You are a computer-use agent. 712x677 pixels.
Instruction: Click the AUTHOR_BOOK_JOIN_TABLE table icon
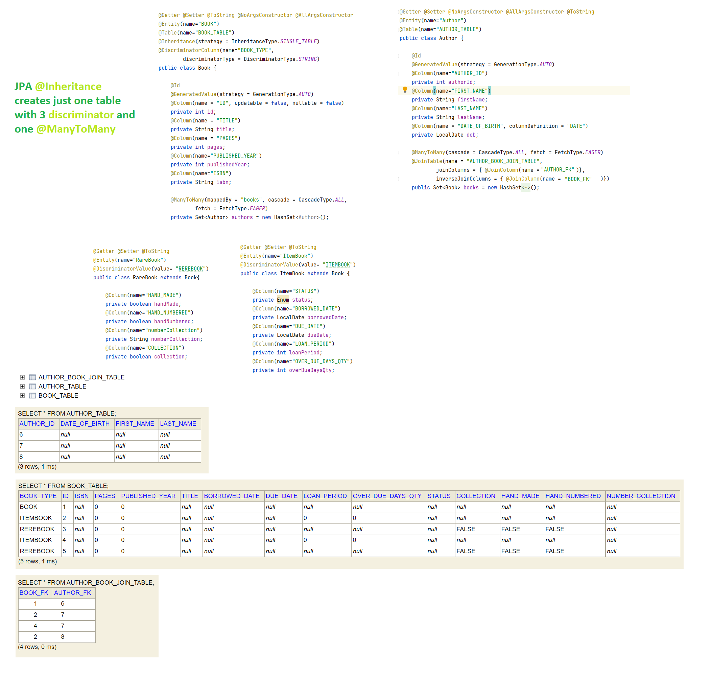[x=32, y=377]
